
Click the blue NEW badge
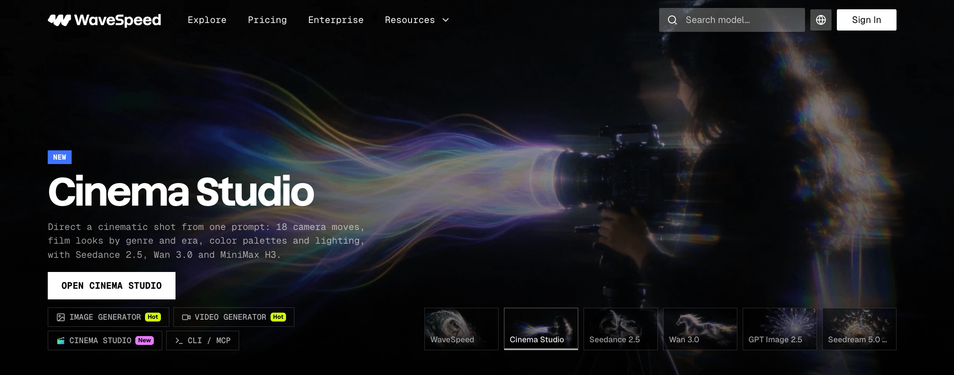click(x=60, y=157)
